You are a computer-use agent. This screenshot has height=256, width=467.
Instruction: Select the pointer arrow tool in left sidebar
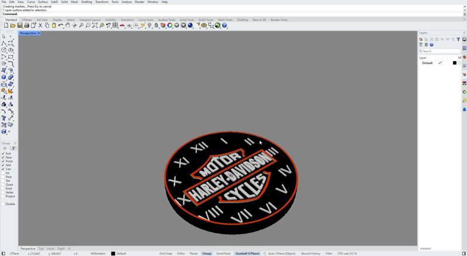click(x=4, y=37)
